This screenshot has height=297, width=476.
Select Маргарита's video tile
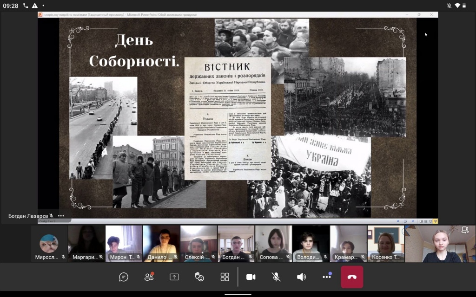tap(86, 244)
